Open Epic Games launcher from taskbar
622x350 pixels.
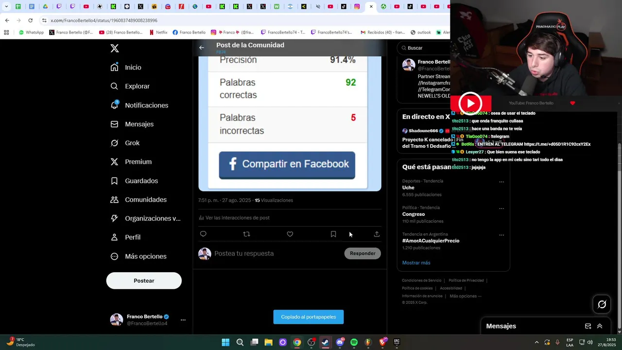(x=397, y=342)
